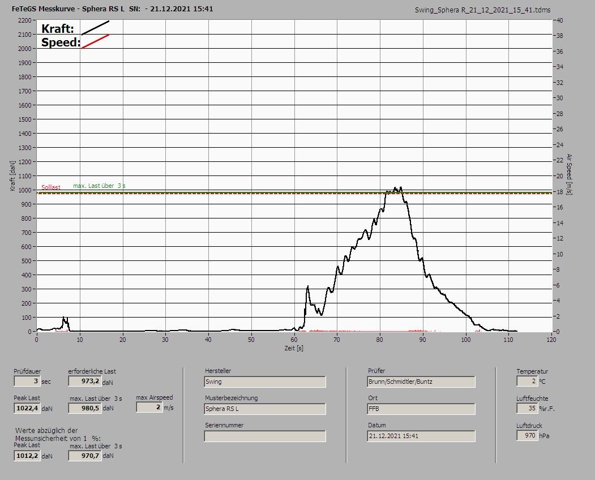Select the Prüfer field Brunn/Schmidtler/Buntz
Image resolution: width=595 pixels, height=480 pixels.
(421, 382)
